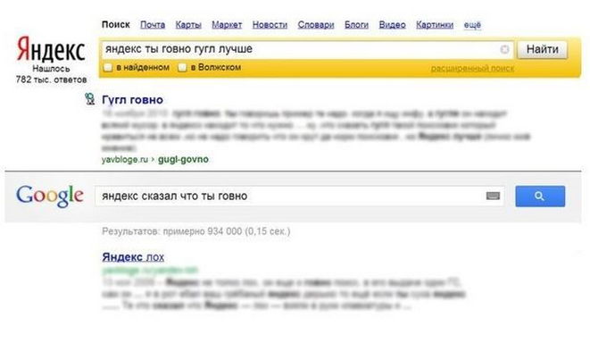
Task: Open the Картинки tab
Action: [x=435, y=25]
